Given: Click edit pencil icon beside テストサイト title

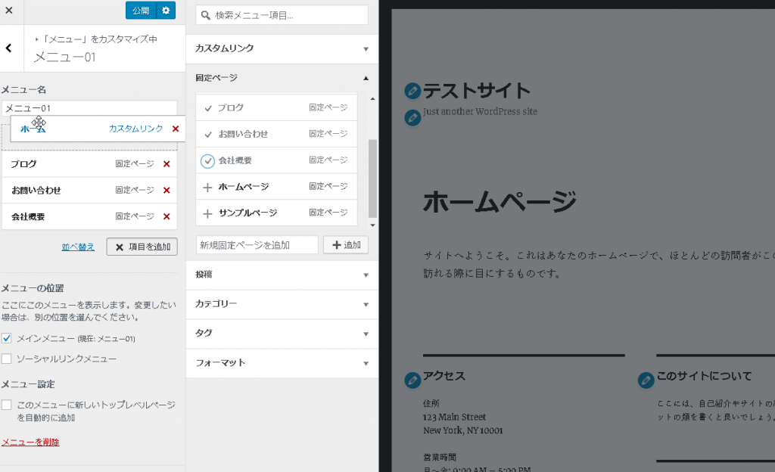Looking at the screenshot, I should pyautogui.click(x=412, y=92).
